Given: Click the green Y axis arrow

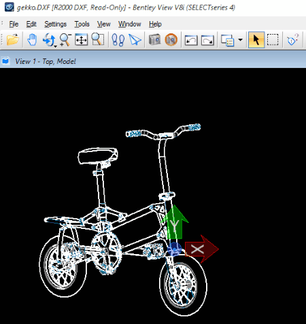Looking at the screenshot, I should (x=175, y=222).
